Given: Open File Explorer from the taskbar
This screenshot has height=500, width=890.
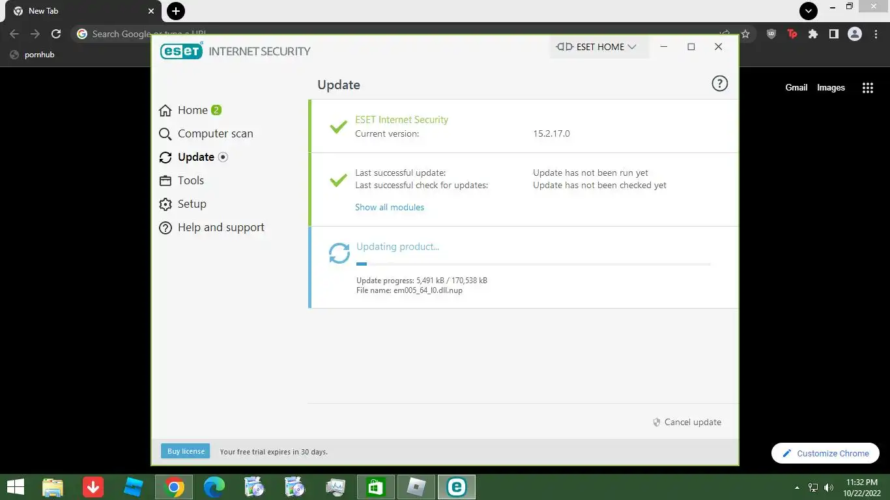Looking at the screenshot, I should point(53,487).
